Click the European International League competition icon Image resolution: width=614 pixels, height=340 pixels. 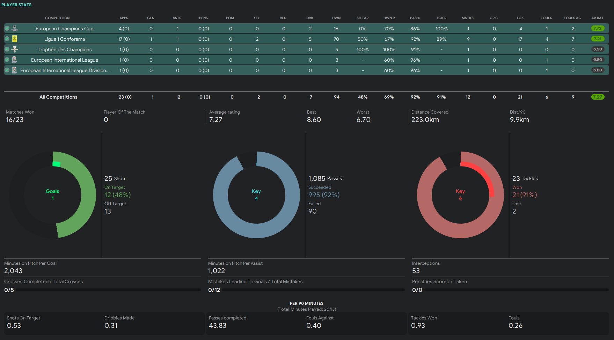[x=15, y=60]
